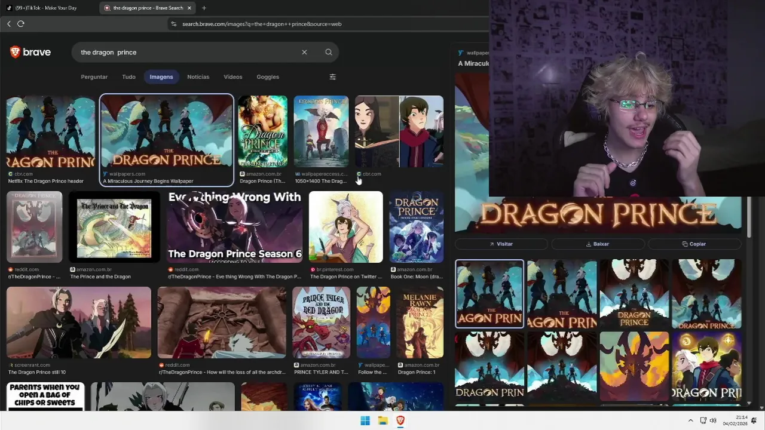Open the Vídeos tab

point(232,76)
